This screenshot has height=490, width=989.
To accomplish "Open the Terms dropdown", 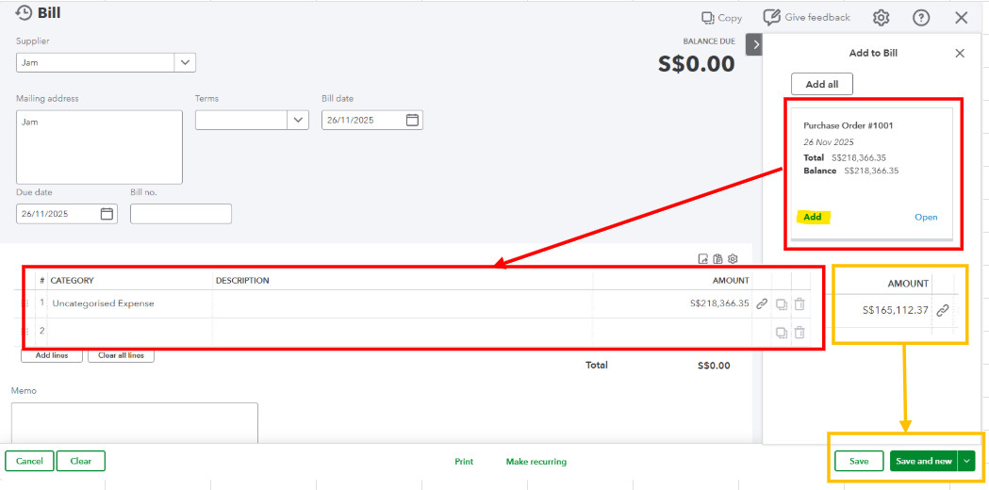I will click(x=298, y=121).
